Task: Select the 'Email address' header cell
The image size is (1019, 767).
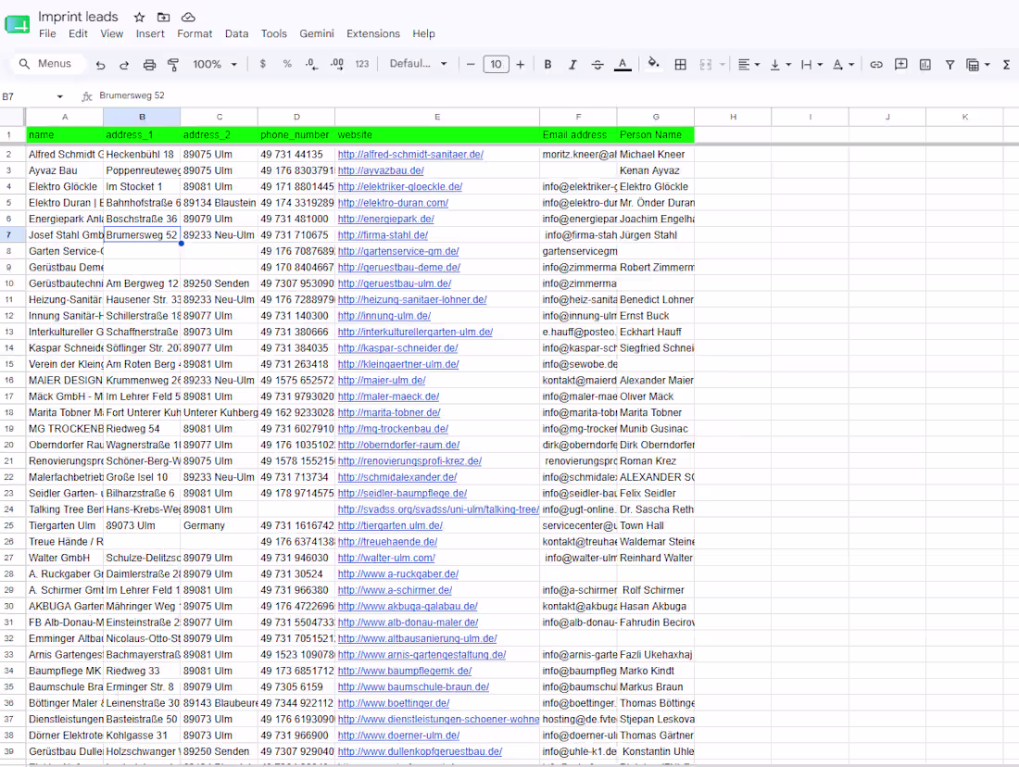Action: [x=578, y=135]
